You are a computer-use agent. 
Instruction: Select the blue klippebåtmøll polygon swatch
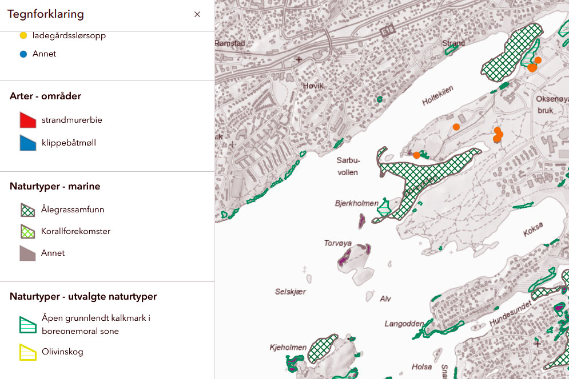click(x=28, y=143)
